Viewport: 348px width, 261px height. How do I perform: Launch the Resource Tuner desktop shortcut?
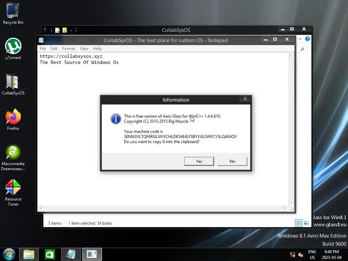[x=13, y=193]
